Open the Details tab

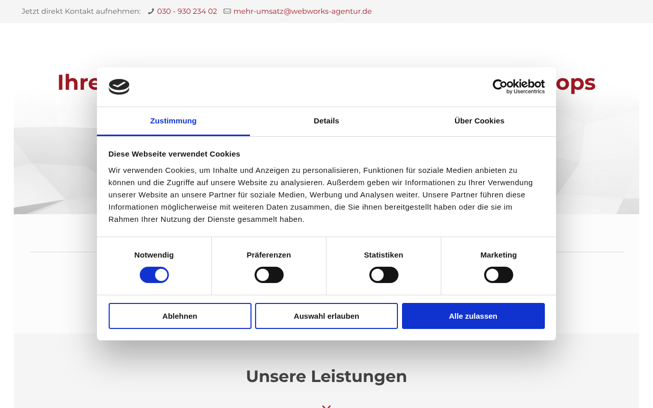tap(326, 121)
